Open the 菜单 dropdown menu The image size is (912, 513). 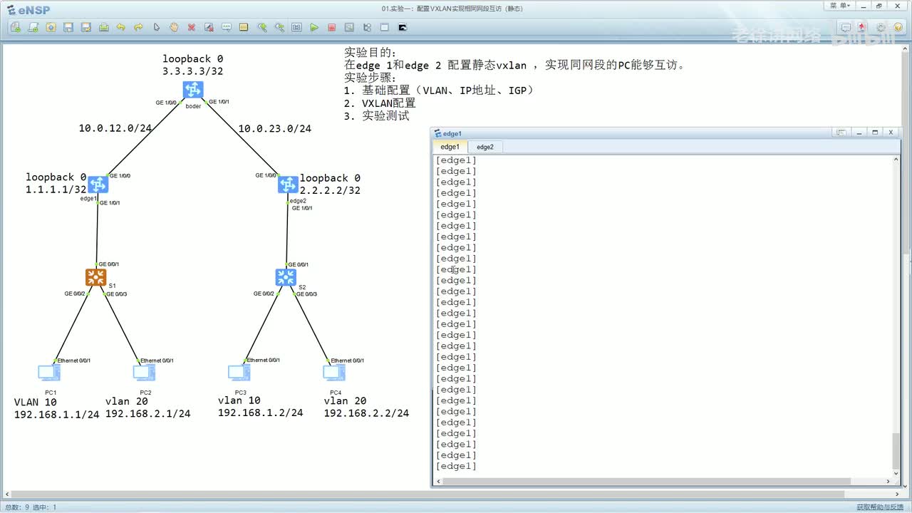click(x=840, y=6)
